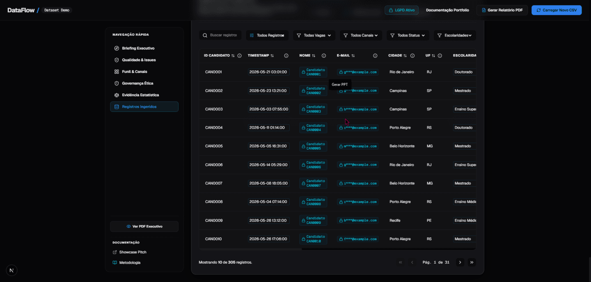Click Carregar Novo CSV button
Viewport: 591px width, 282px height.
click(x=557, y=10)
